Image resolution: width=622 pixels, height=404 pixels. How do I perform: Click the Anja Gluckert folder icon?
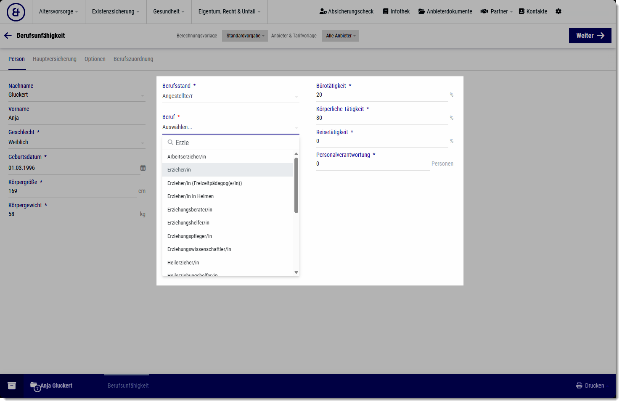pos(34,385)
